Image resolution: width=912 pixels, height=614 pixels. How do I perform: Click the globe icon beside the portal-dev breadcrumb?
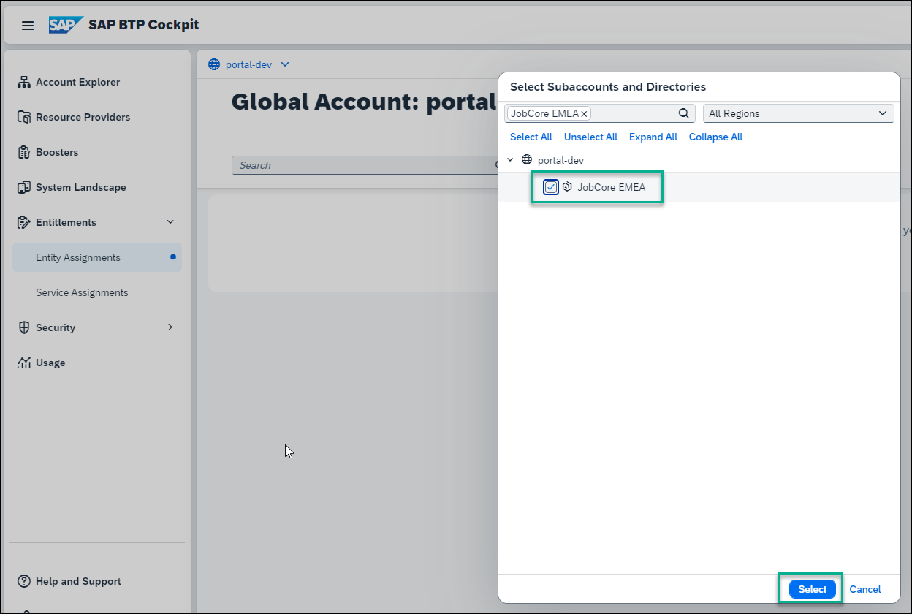pyautogui.click(x=214, y=64)
